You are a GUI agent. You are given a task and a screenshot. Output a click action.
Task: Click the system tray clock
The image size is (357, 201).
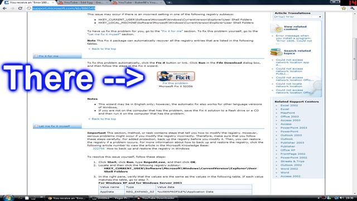350,198
